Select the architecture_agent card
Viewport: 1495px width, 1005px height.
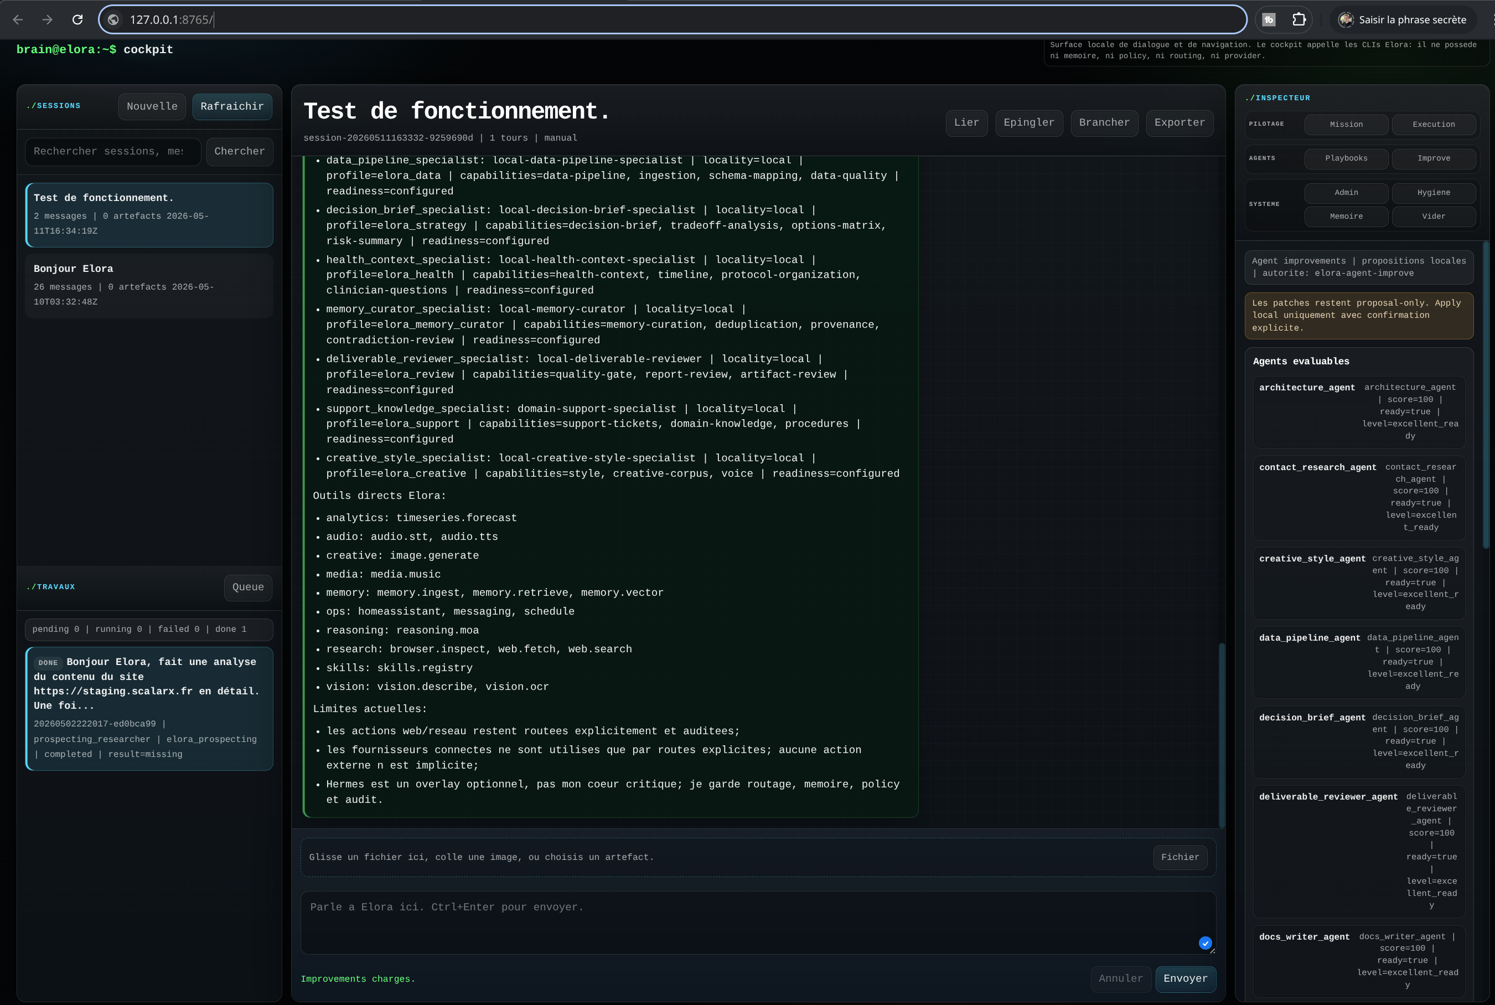click(x=1359, y=411)
